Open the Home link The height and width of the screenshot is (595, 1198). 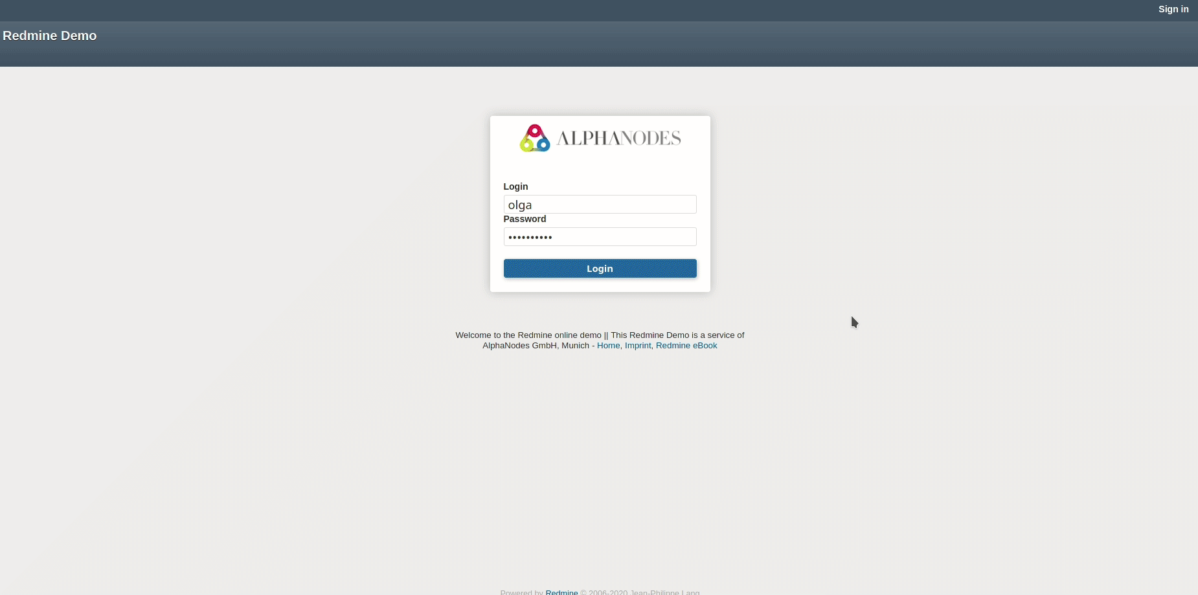608,345
